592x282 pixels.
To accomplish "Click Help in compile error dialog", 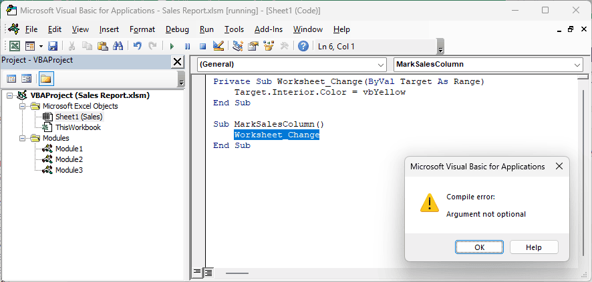I will [533, 247].
